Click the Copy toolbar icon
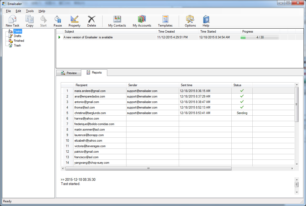Screen dimensions: 306x206 point(29,21)
